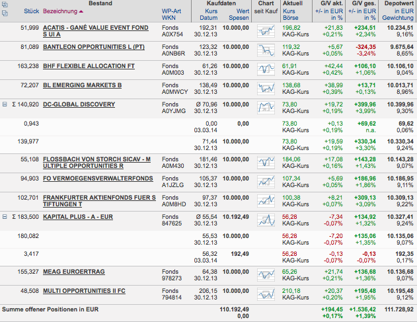The width and height of the screenshot is (417, 322).
Task: Select WKN A0YJMG cell
Action: point(174,111)
